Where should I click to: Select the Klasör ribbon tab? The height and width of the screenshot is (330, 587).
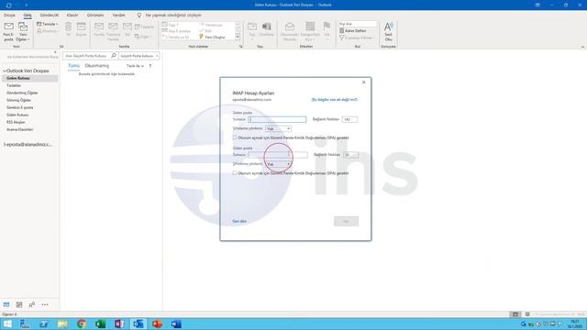coord(72,16)
